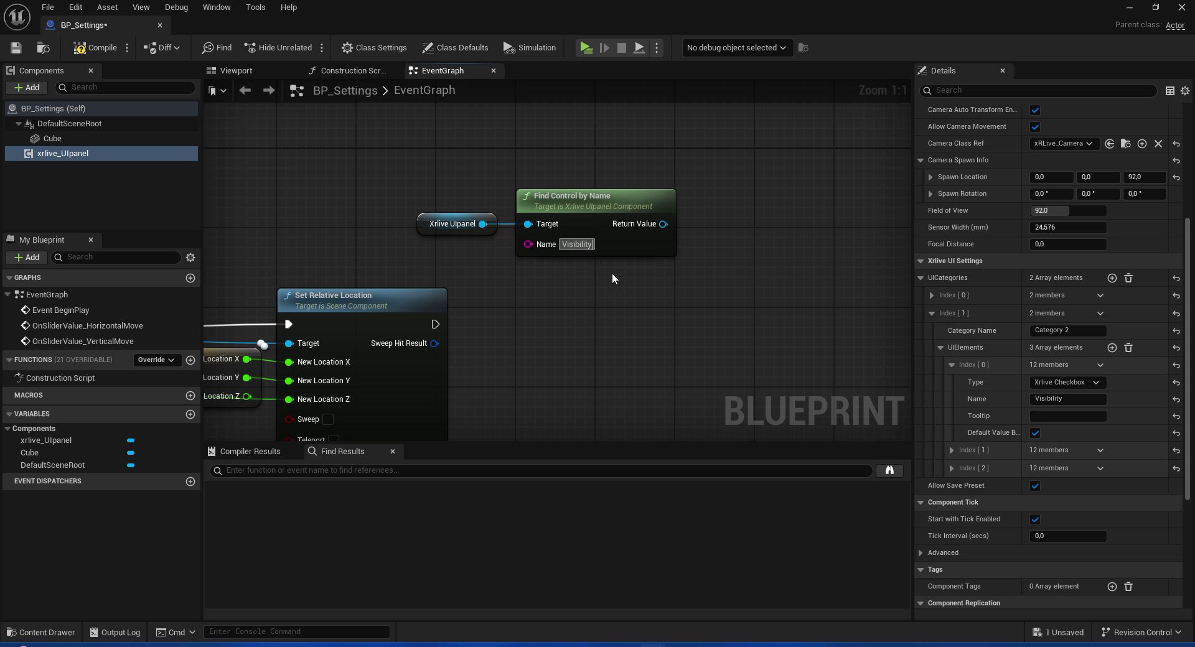Open the Type dropdown showing Xrlive Checkbox

1067,383
